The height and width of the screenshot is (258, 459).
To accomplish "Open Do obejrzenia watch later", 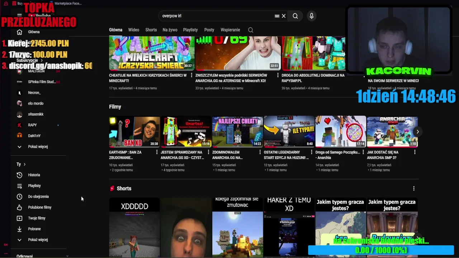I will point(39,196).
